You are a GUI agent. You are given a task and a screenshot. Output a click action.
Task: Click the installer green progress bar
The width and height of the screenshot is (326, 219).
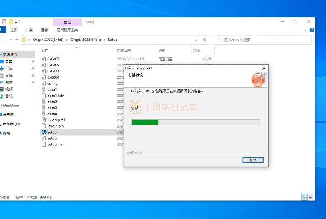pos(145,122)
